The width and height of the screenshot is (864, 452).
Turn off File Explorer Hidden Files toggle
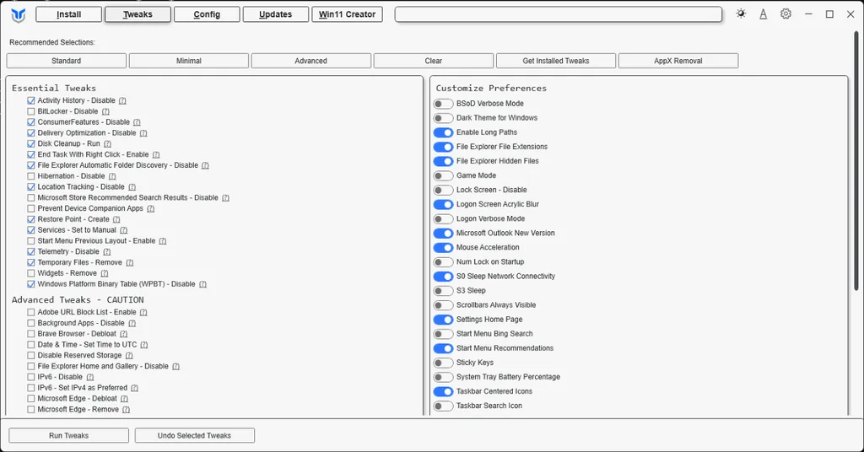pos(443,161)
